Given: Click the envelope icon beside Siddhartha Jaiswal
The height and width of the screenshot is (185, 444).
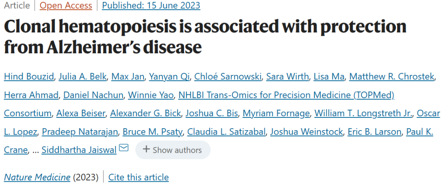Looking at the screenshot, I should coord(124,148).
